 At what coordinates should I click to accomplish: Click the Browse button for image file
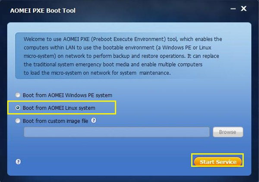[x=228, y=132]
